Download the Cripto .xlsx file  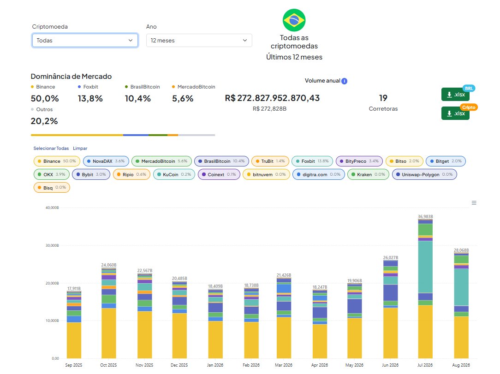(x=455, y=113)
